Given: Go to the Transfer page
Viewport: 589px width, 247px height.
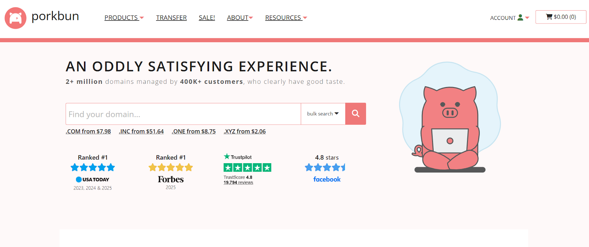Looking at the screenshot, I should (x=171, y=18).
